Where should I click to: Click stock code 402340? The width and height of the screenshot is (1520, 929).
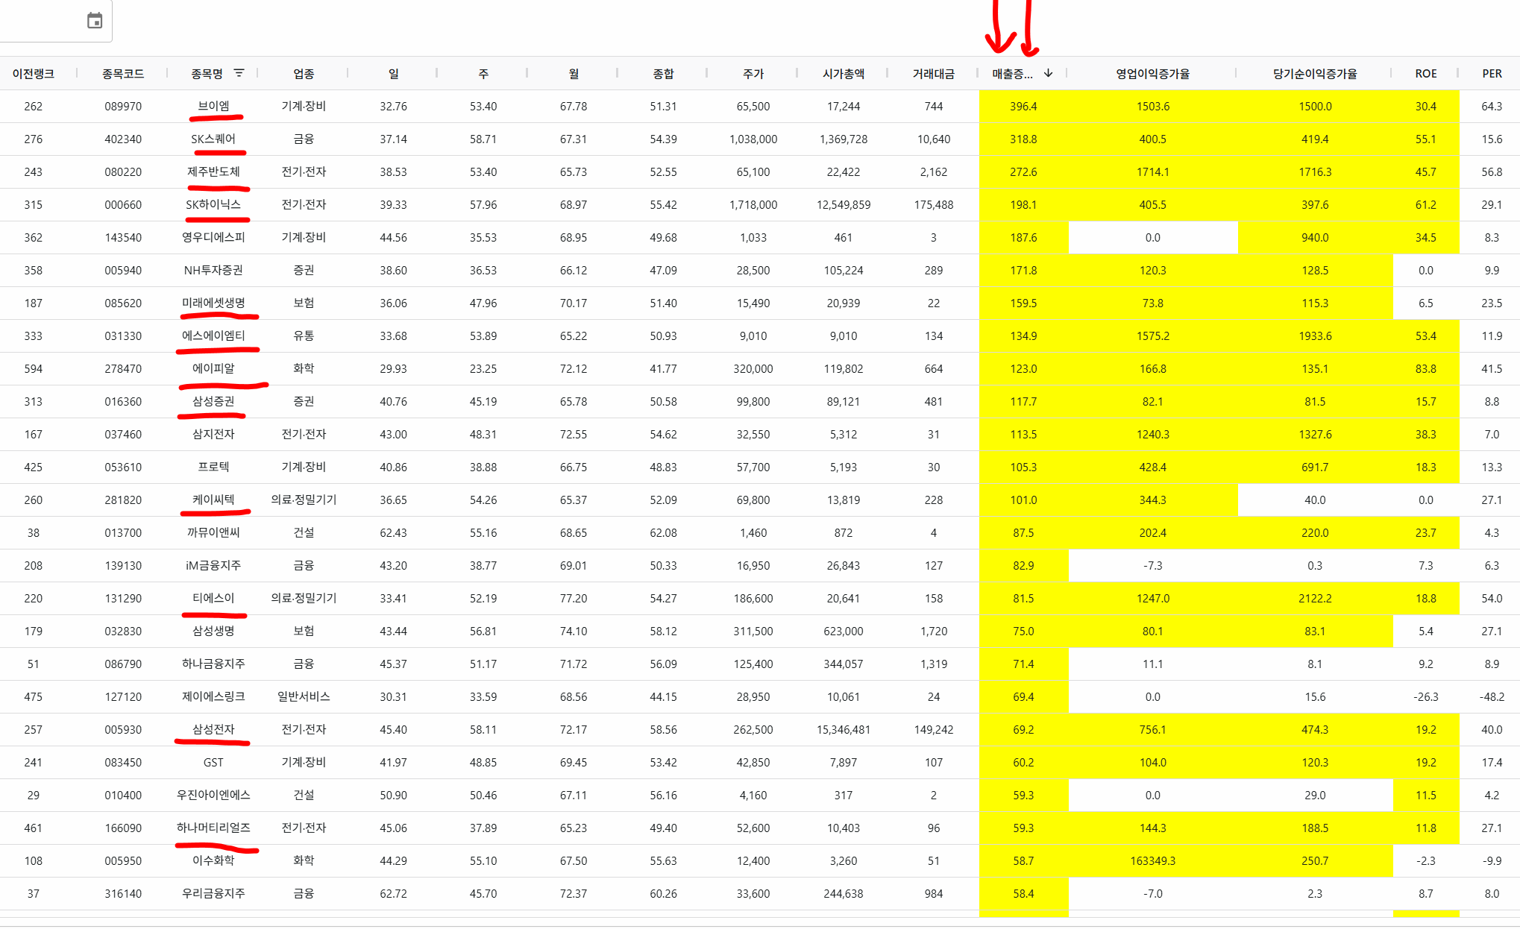pos(123,139)
